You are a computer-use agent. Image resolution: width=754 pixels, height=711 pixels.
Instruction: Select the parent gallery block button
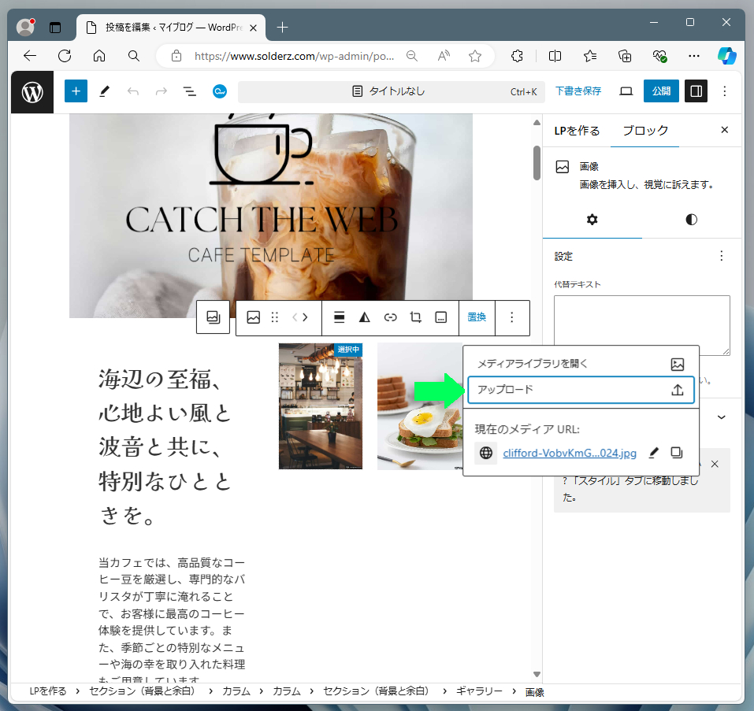(213, 317)
